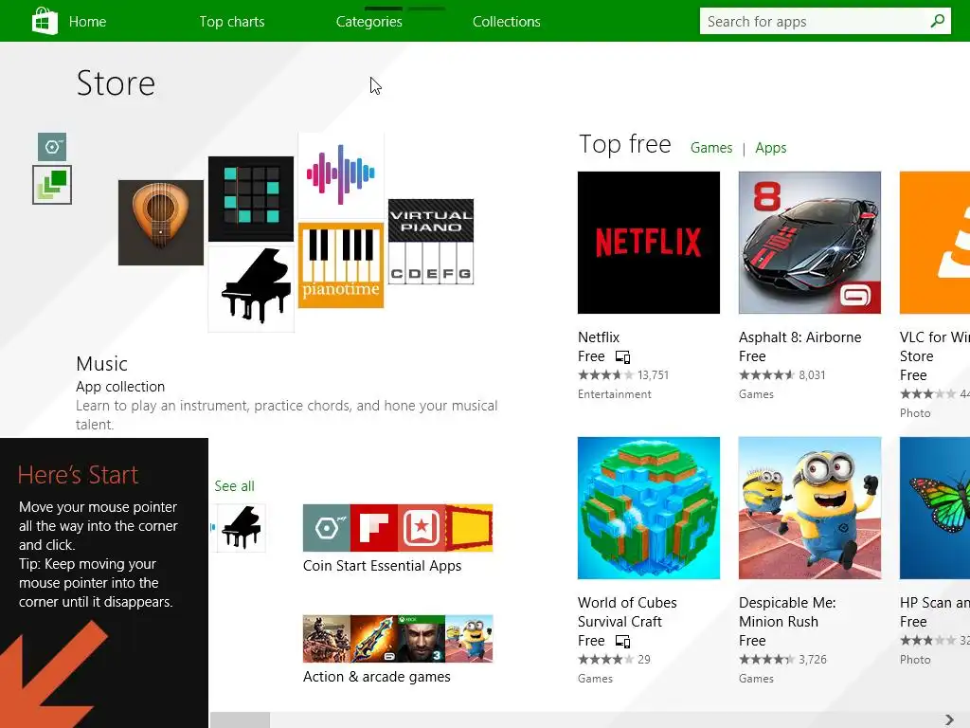Viewport: 970px width, 728px height.
Task: Select the Coin Start collection thumbnail icon
Action: coord(52,147)
